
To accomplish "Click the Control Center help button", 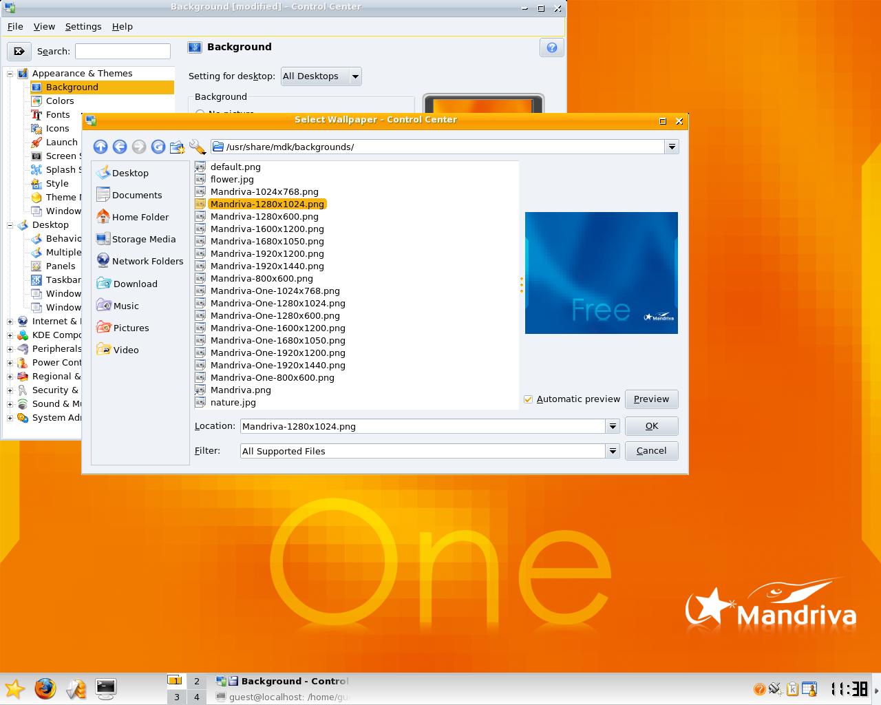I will pyautogui.click(x=552, y=48).
